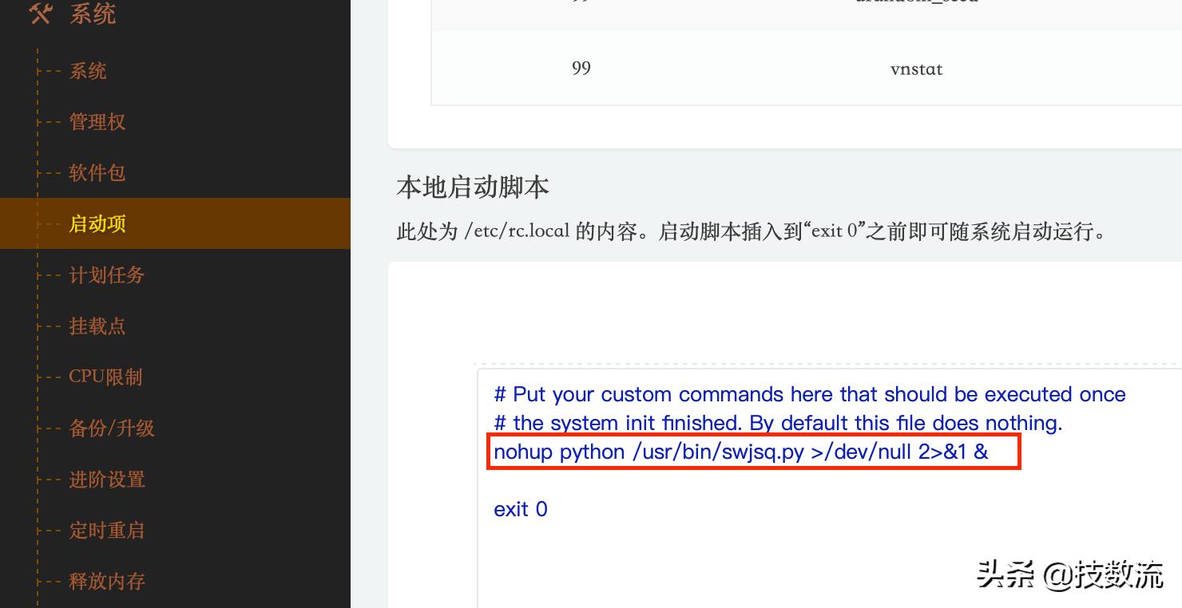Click the priority 99 cell of vnstat
Screen dimensions: 1182x608
click(581, 69)
